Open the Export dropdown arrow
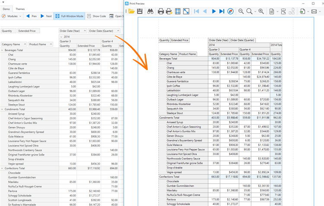Screen dimensions: 324x206 (x=308, y=11)
